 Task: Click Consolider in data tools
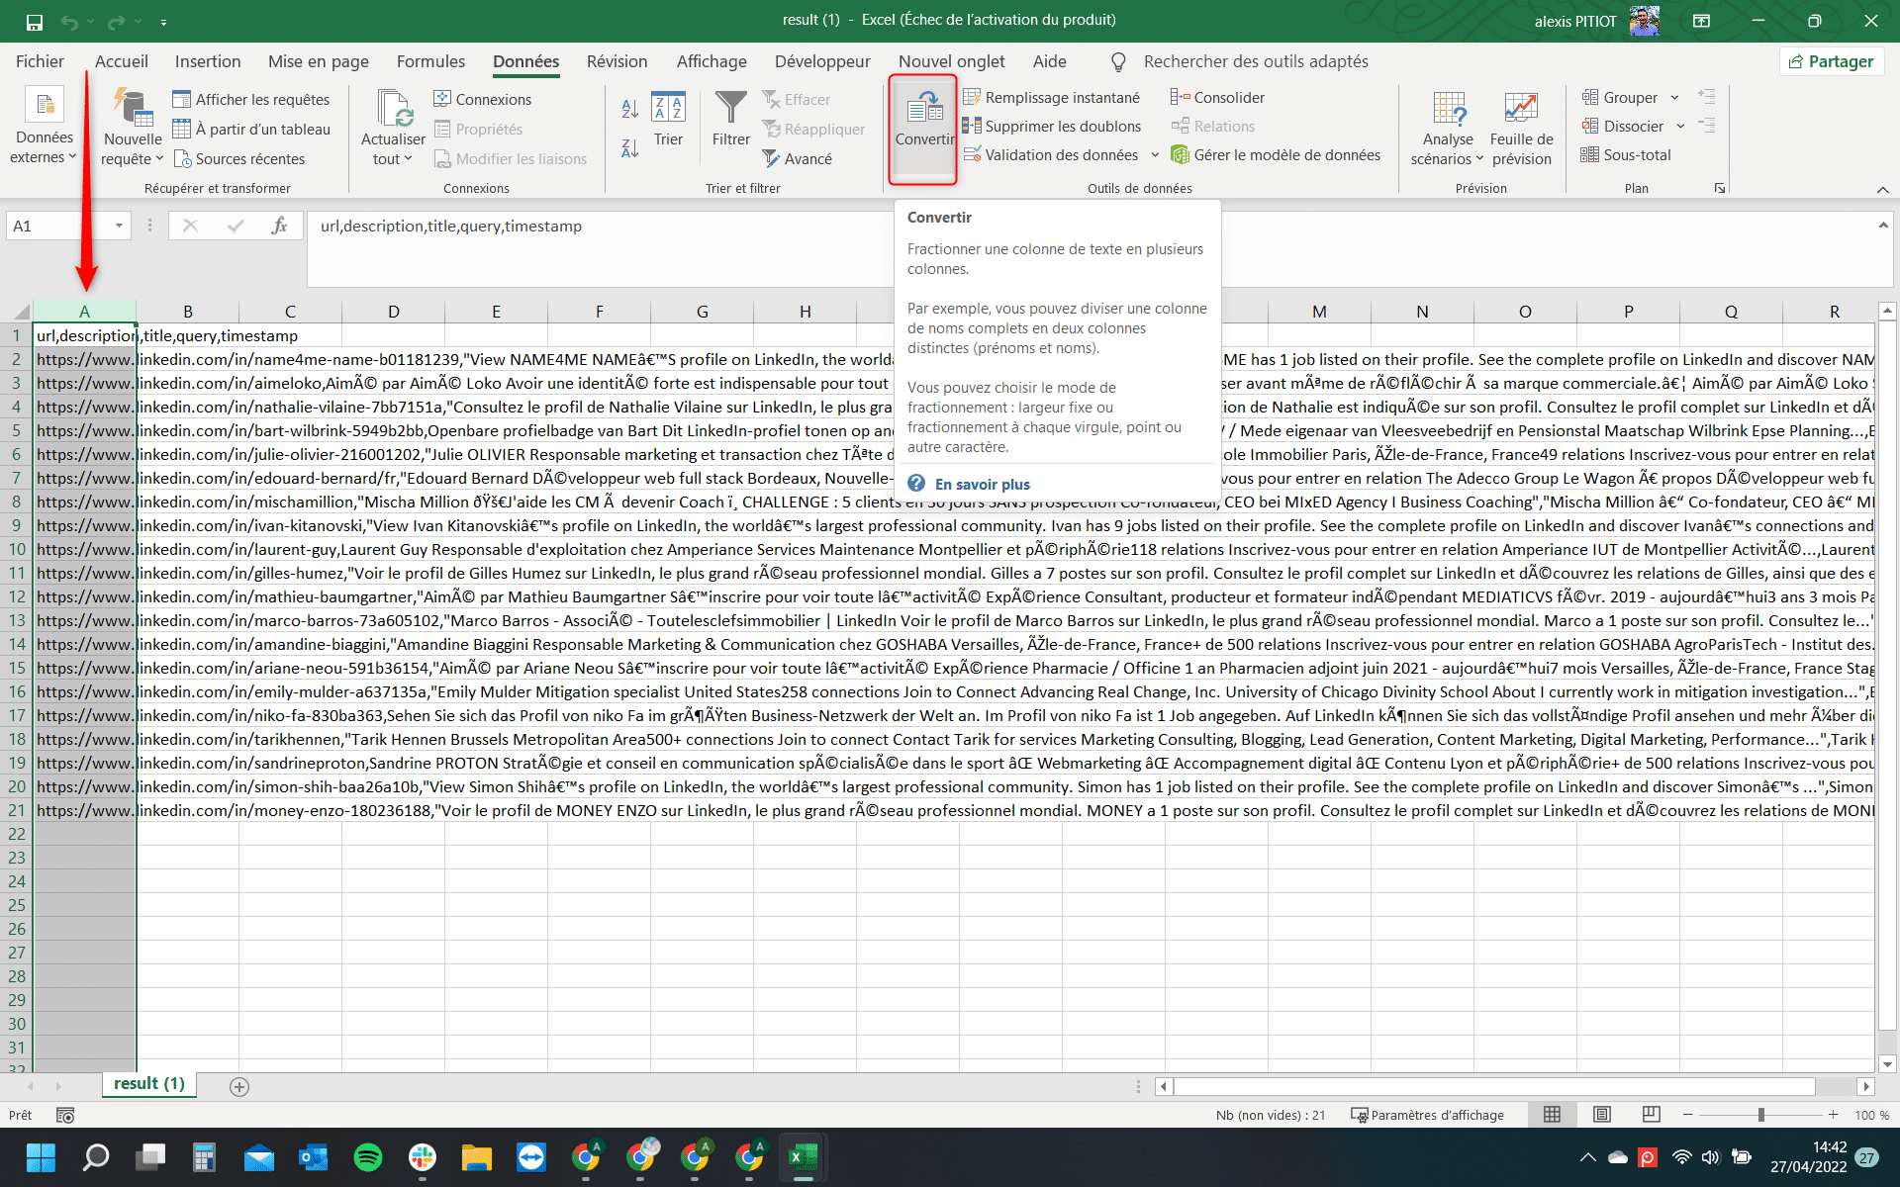[1218, 97]
